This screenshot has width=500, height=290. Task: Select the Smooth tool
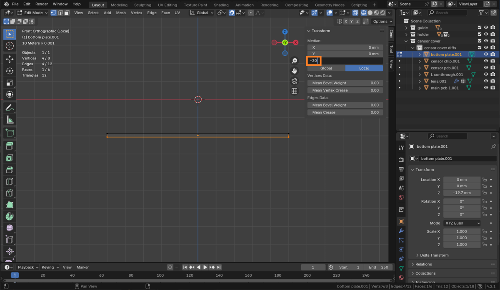[10, 228]
